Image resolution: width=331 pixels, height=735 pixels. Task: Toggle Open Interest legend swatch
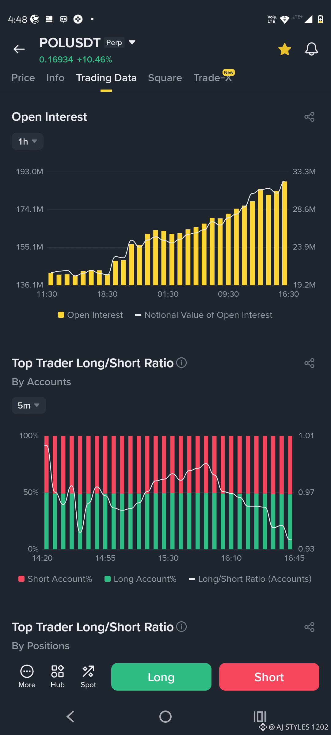click(x=61, y=315)
